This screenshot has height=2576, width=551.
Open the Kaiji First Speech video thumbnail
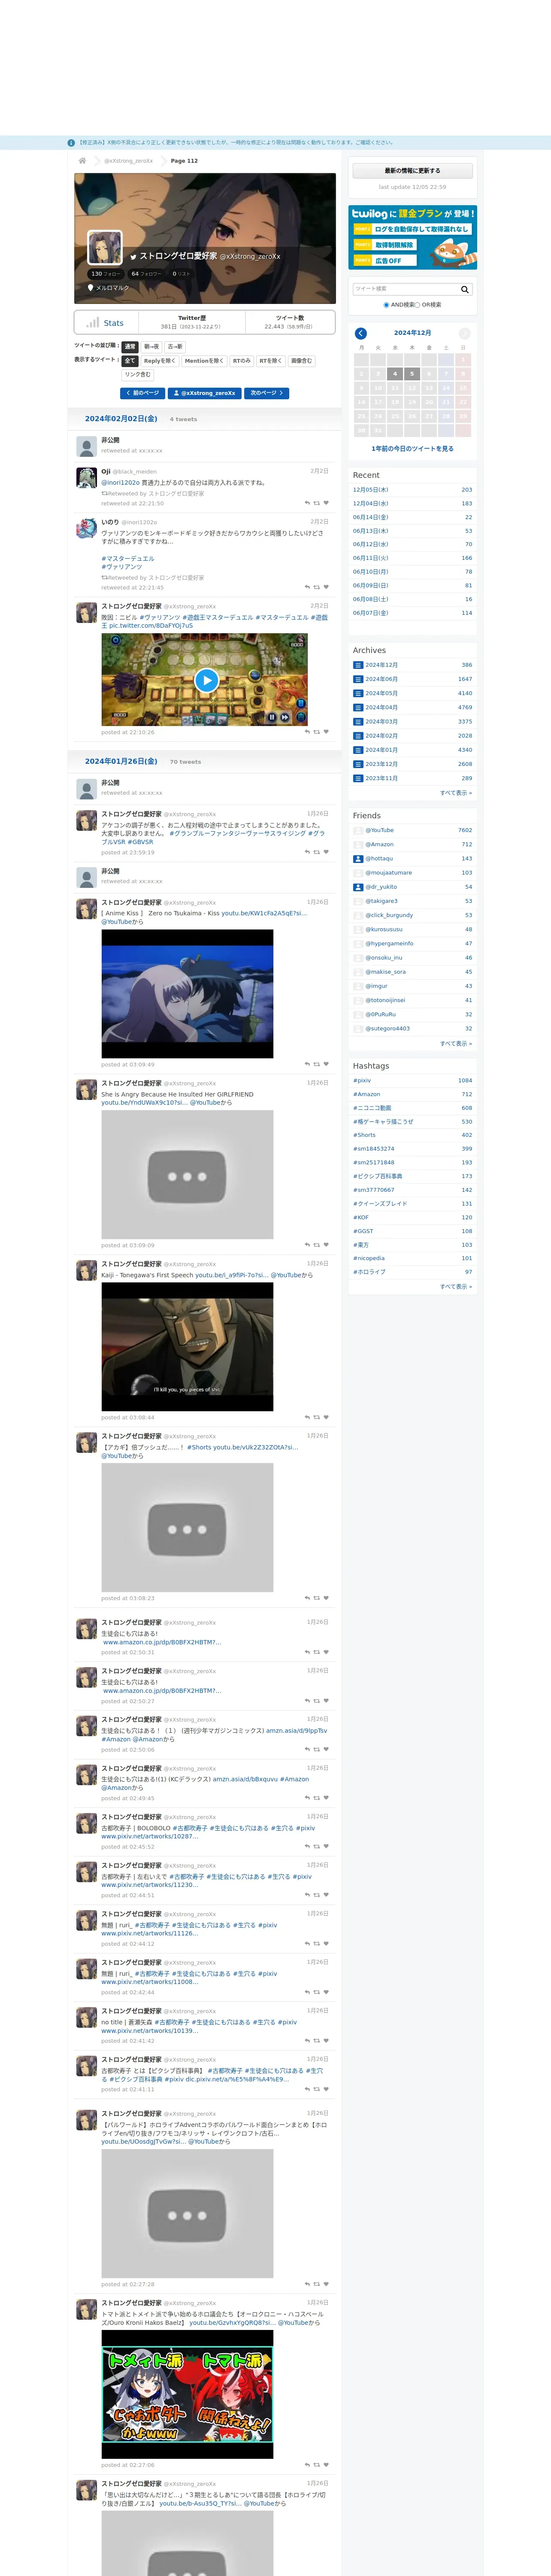click(x=187, y=1347)
